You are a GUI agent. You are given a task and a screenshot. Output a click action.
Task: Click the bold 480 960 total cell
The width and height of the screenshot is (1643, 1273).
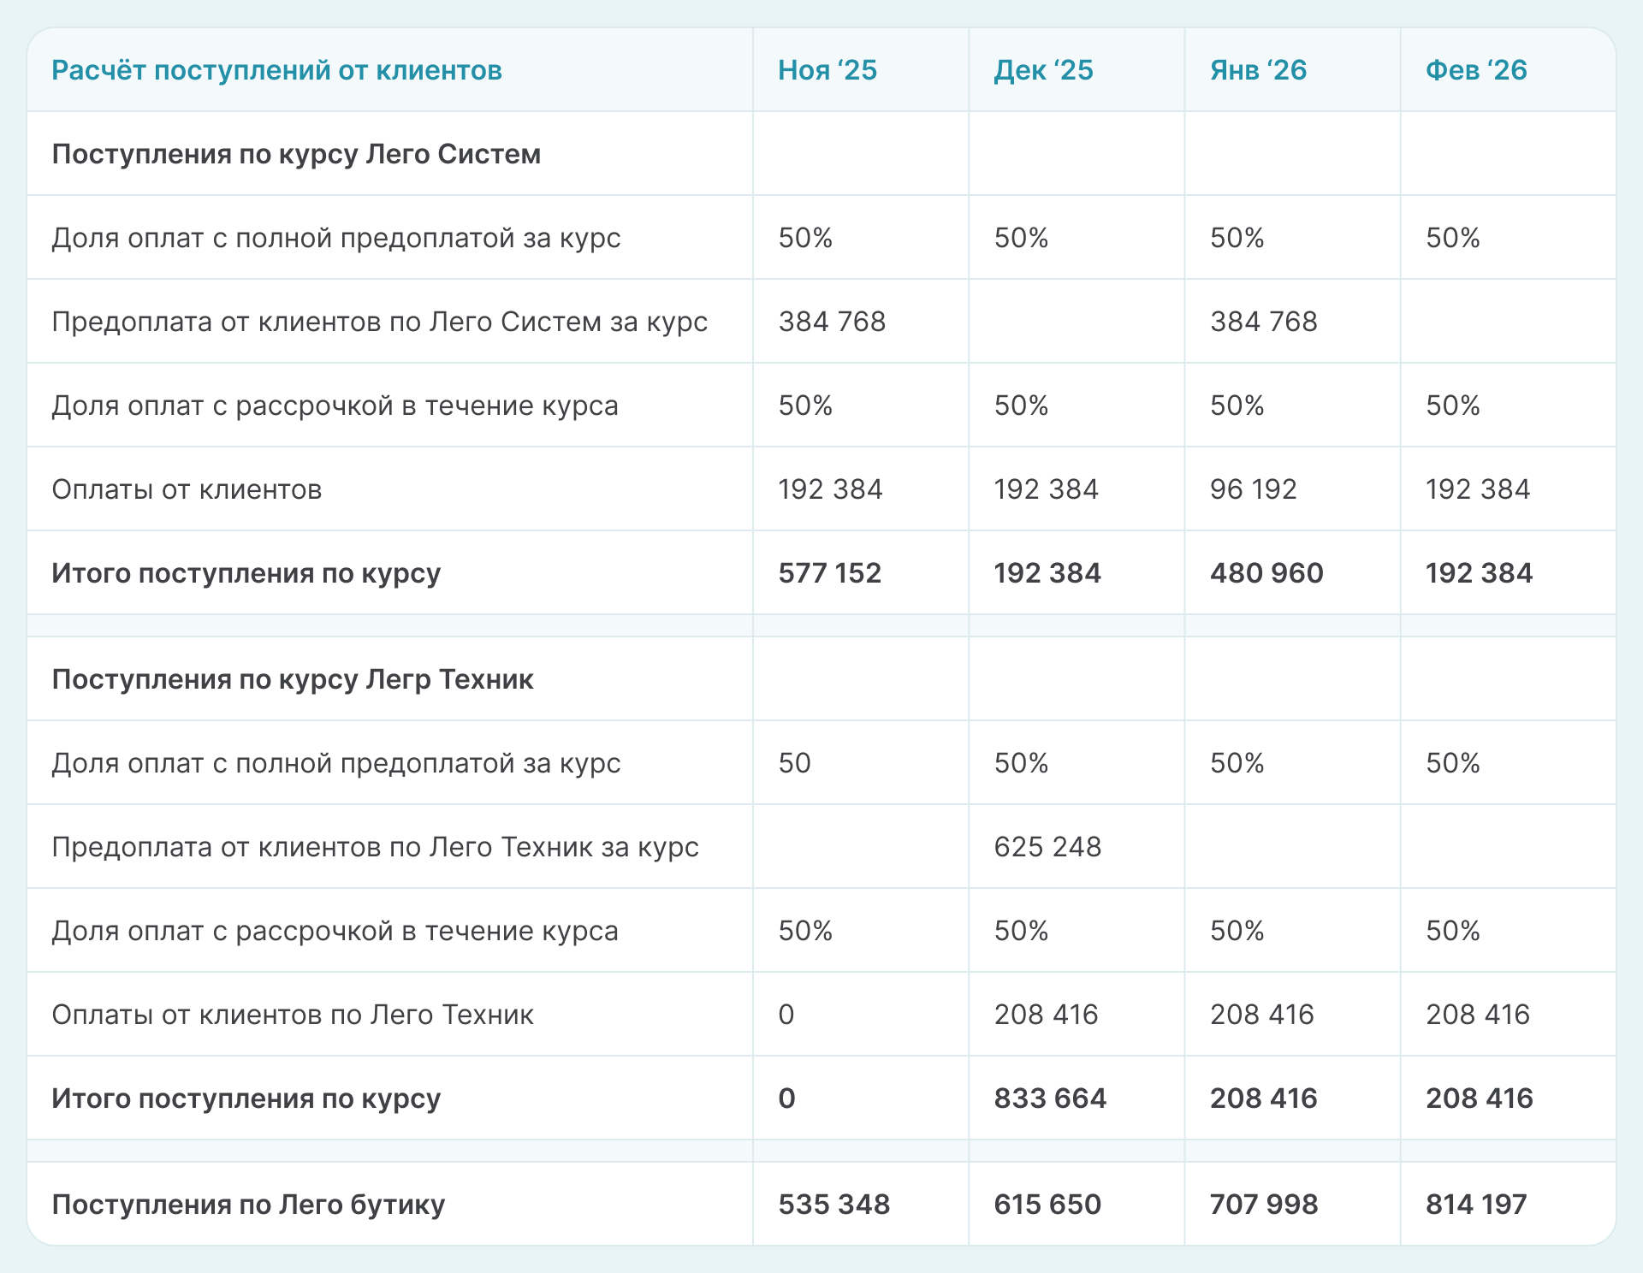1266,573
